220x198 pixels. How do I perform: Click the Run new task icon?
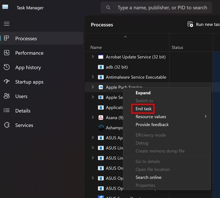pyautogui.click(x=190, y=24)
